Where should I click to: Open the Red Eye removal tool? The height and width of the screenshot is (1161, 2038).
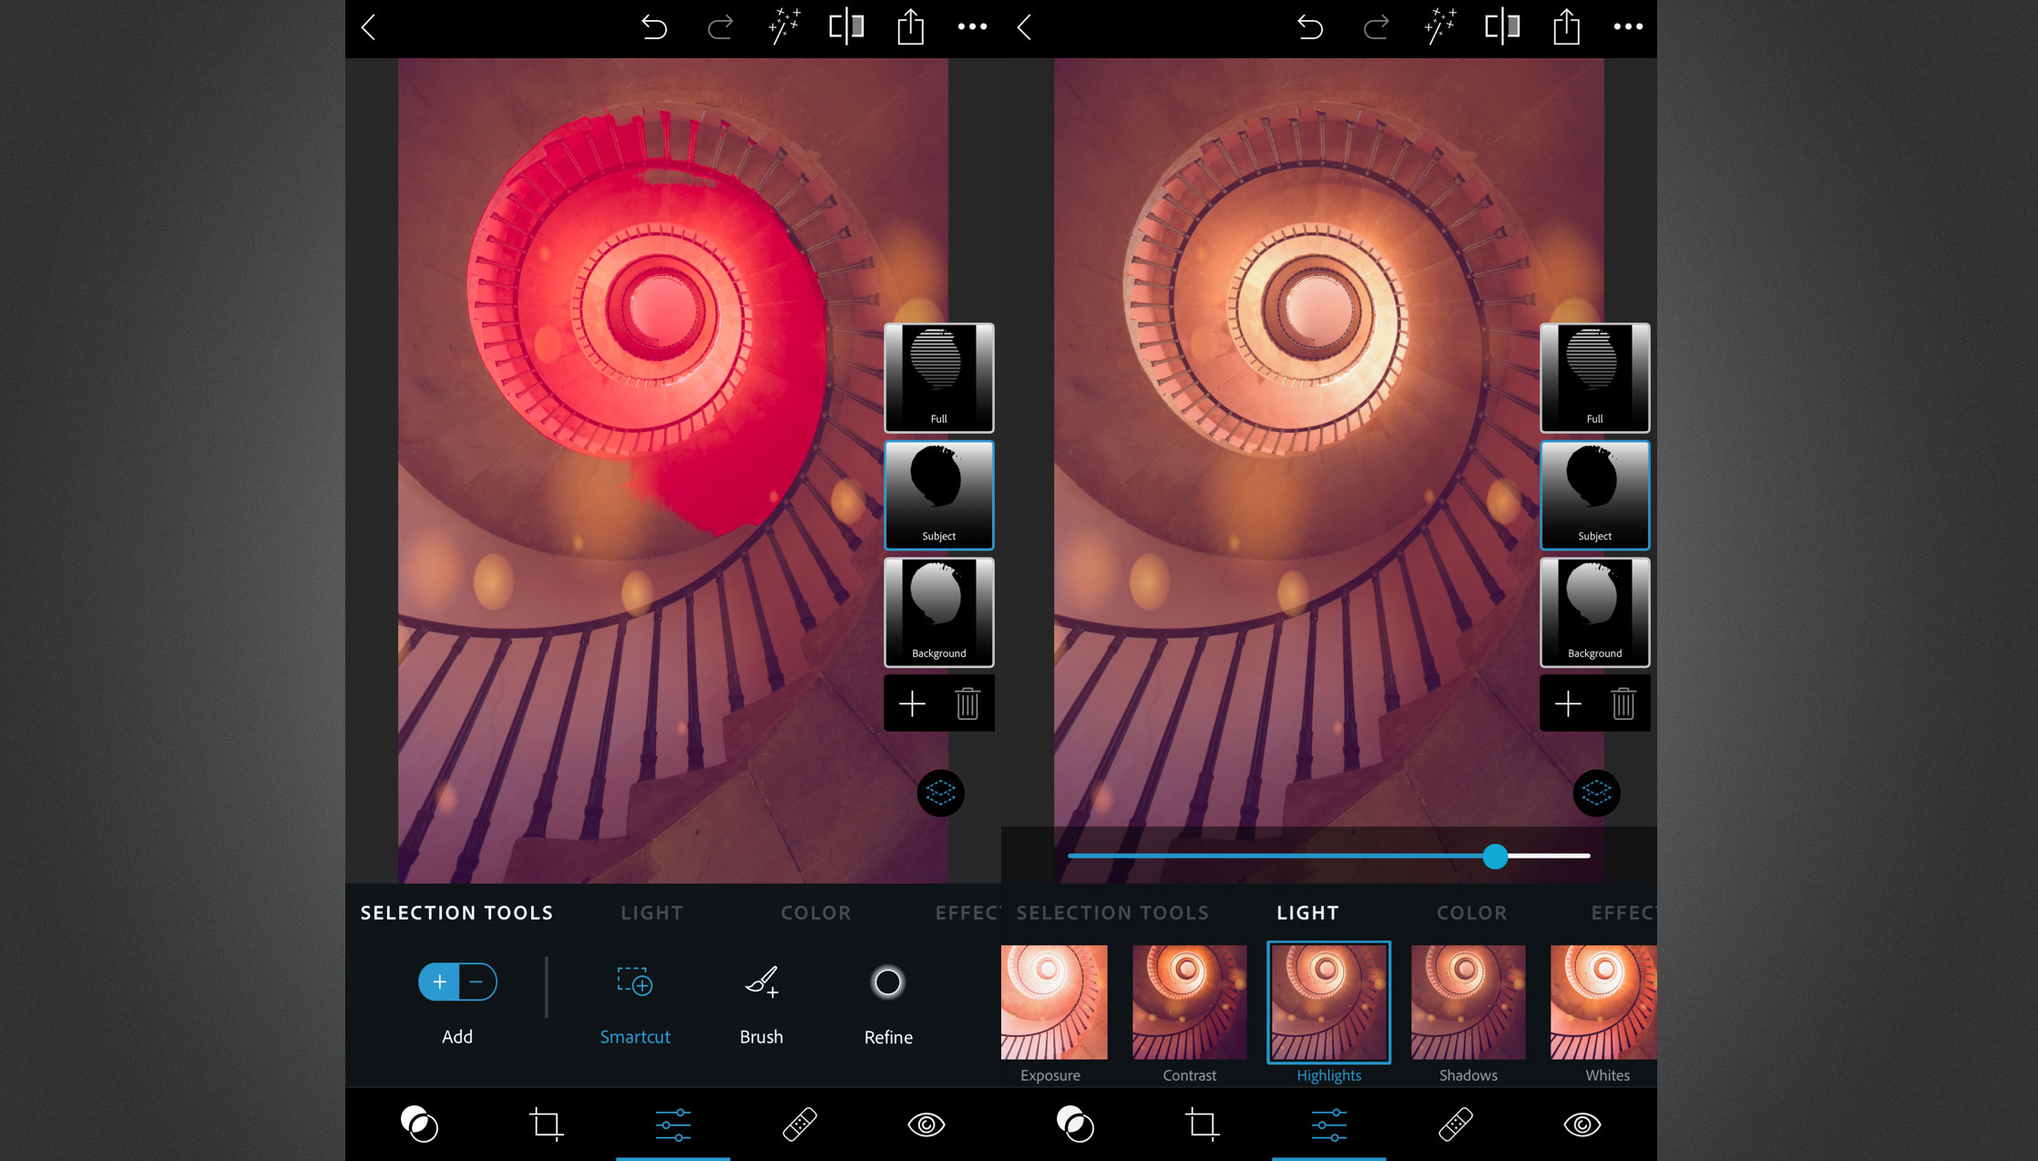click(927, 1125)
